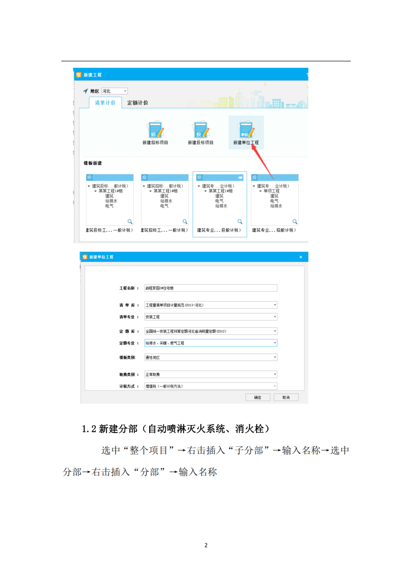The image size is (412, 583).
Task: Click the magnifier on 建筑专业...招般计税 card
Action: (295, 222)
